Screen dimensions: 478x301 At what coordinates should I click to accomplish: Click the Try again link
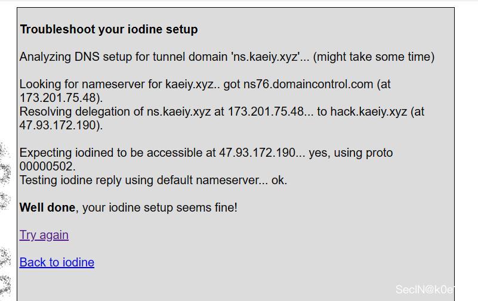(44, 235)
